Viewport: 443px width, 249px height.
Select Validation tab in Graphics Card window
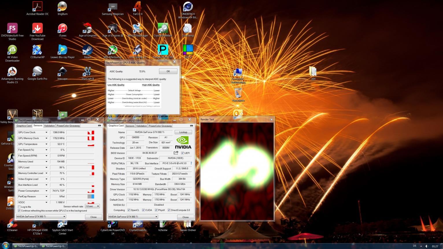tap(141, 126)
